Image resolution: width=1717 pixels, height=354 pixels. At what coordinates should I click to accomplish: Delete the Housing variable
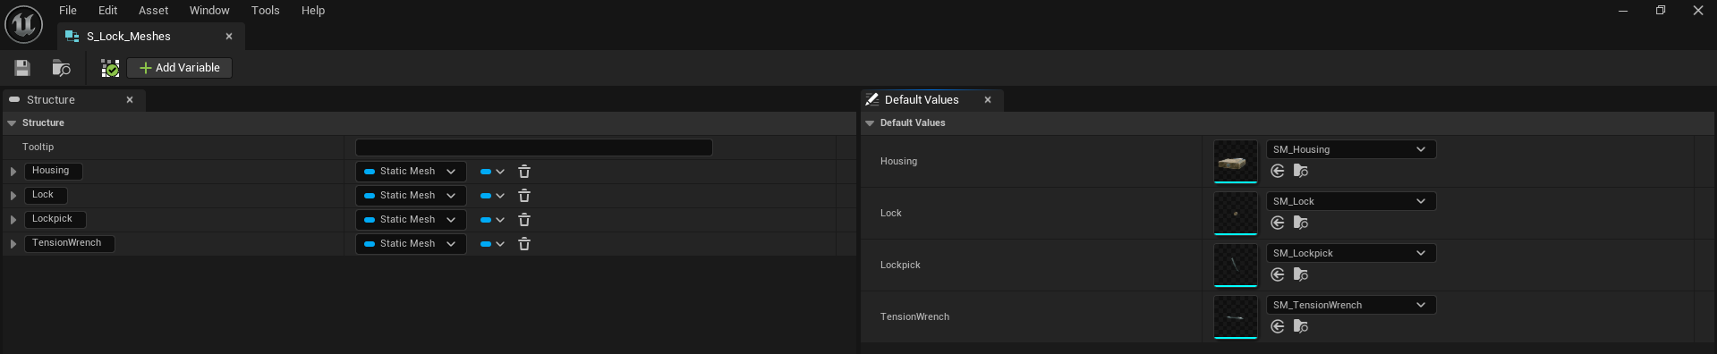524,172
